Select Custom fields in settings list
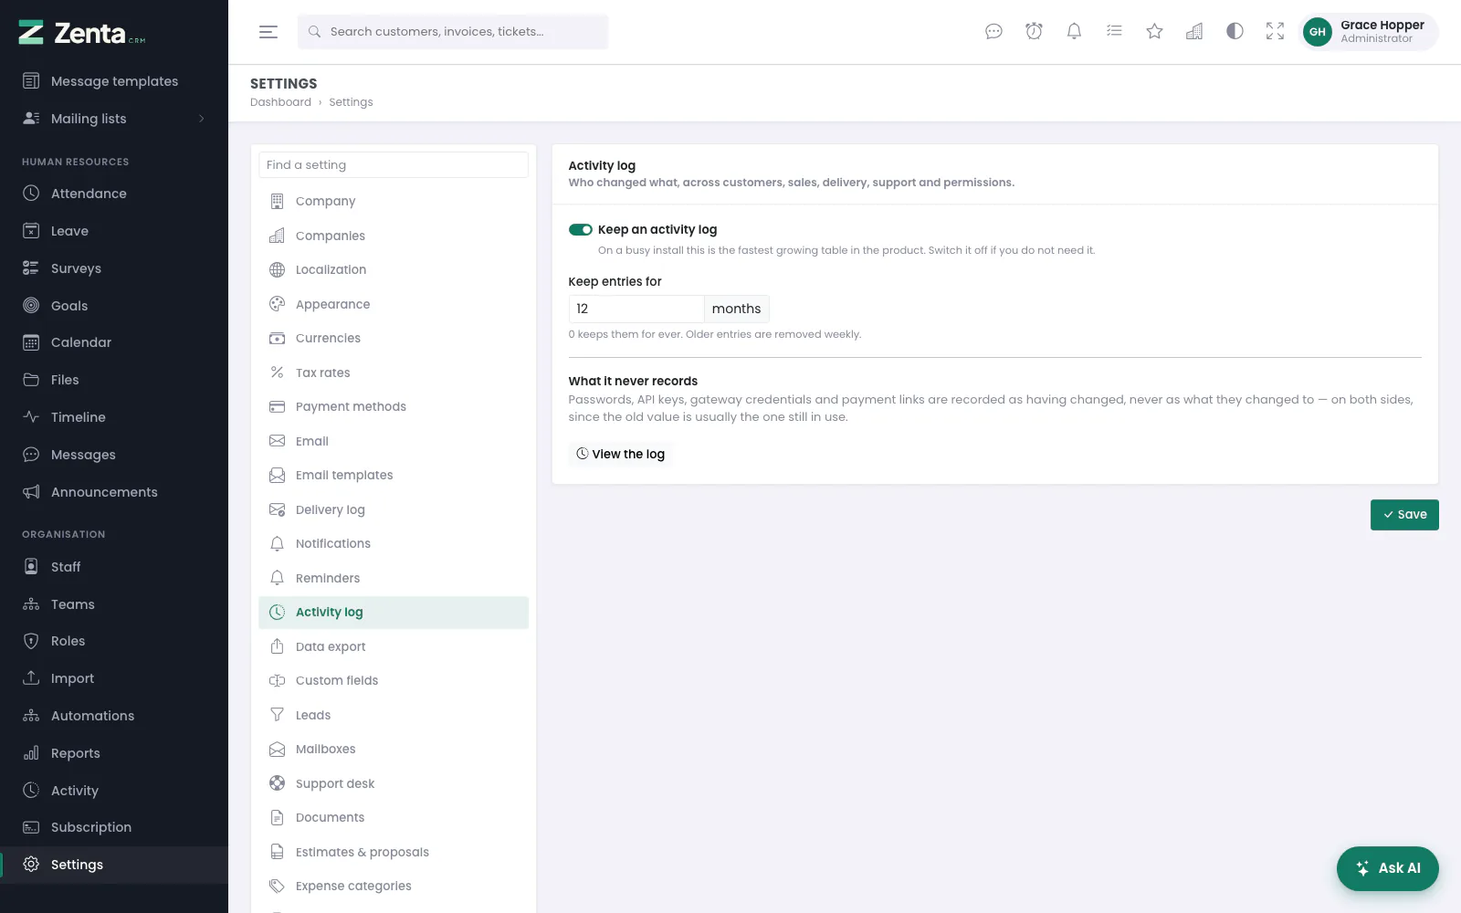Viewport: 1461px width, 913px height. point(394,681)
